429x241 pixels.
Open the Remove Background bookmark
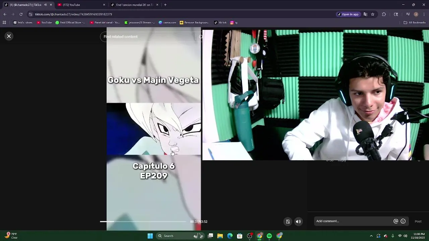point(194,22)
